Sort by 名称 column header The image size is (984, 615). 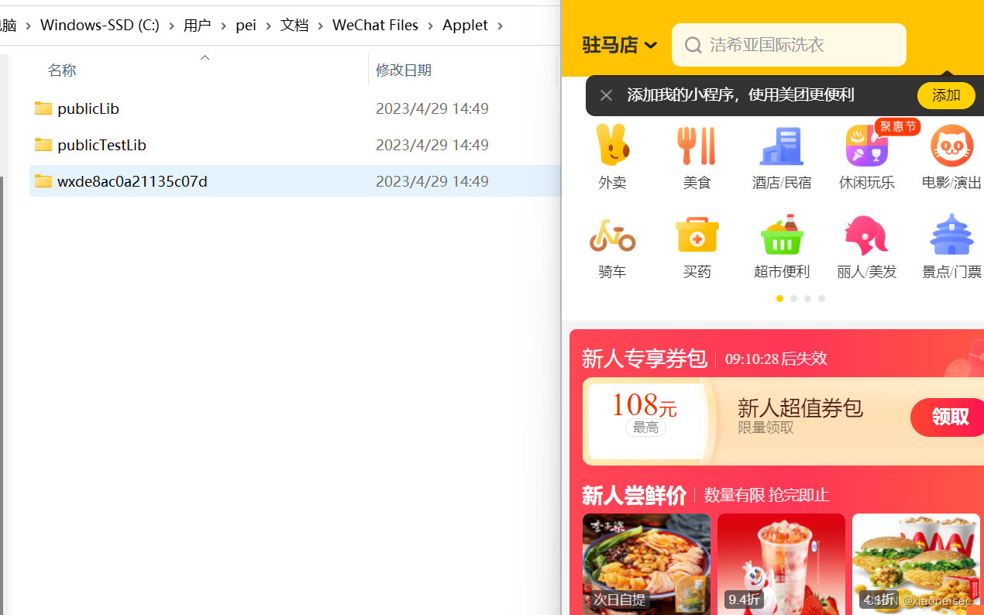pyautogui.click(x=62, y=70)
